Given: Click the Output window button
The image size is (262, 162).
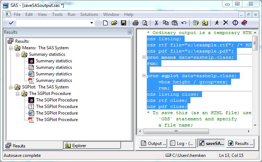Looking at the screenshot, I should pyautogui.click(x=153, y=143).
